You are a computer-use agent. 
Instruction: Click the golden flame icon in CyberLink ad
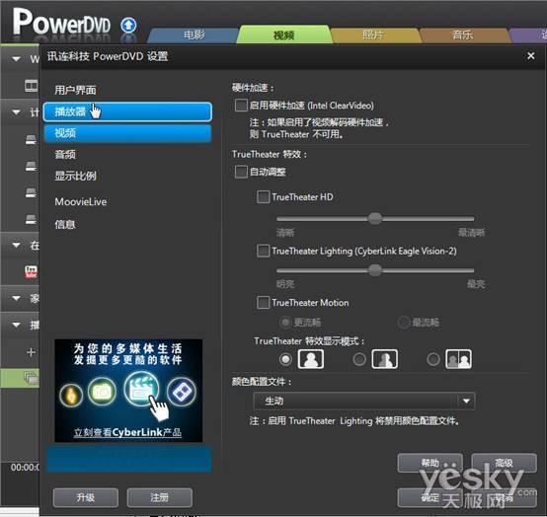tap(71, 396)
